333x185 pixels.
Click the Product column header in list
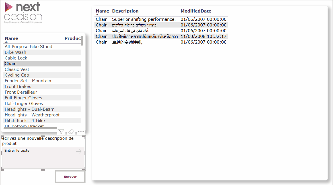click(72, 38)
